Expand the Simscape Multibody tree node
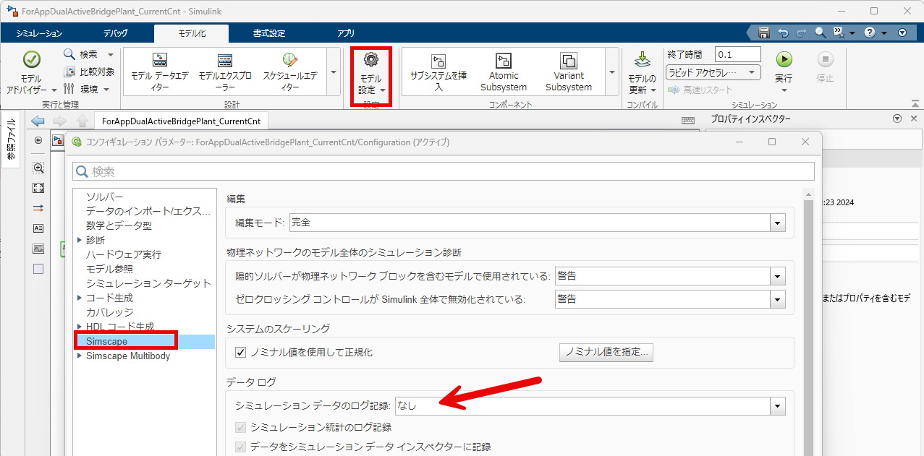 (x=80, y=355)
